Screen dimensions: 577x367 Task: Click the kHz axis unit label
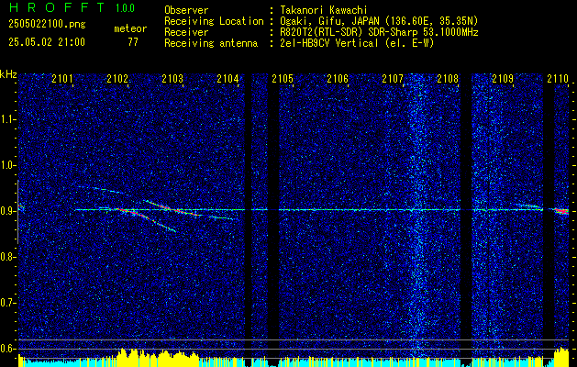click(8, 74)
